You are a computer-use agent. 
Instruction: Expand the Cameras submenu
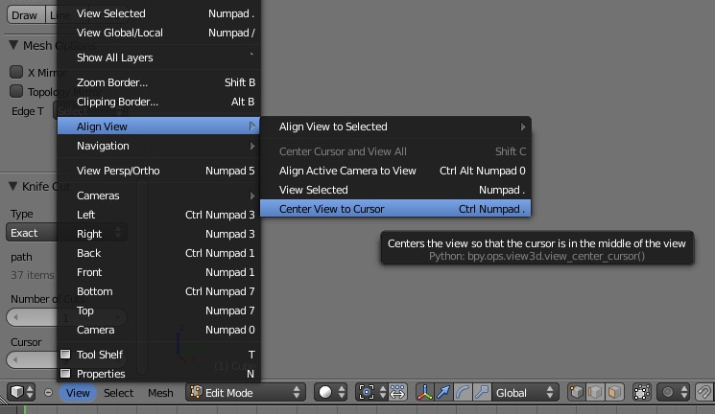coord(158,195)
